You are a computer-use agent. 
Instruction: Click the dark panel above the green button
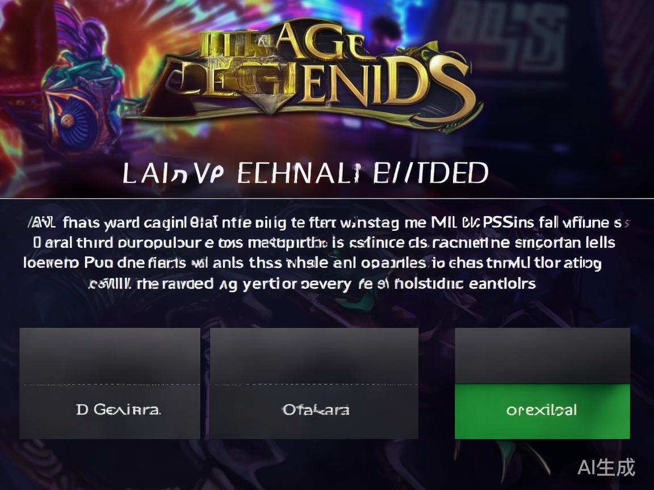[x=542, y=356]
